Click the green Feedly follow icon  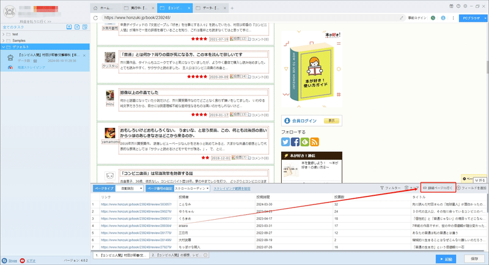[x=304, y=142]
